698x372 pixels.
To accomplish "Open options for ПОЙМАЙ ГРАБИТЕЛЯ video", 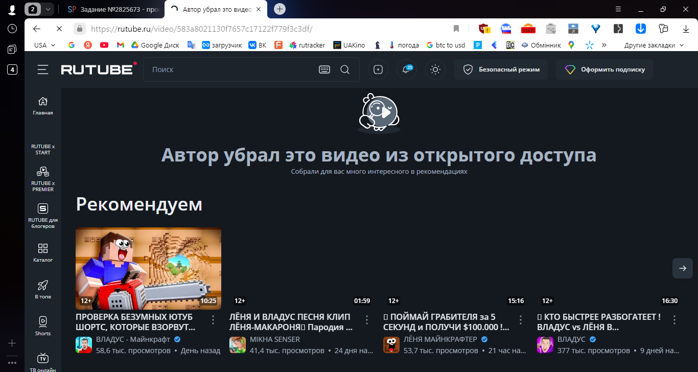I will tap(521, 320).
